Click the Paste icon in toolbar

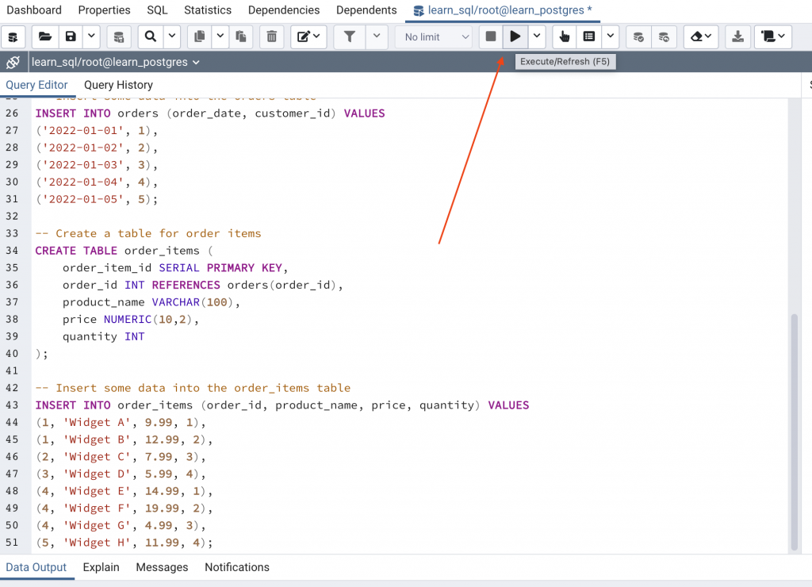coord(240,36)
